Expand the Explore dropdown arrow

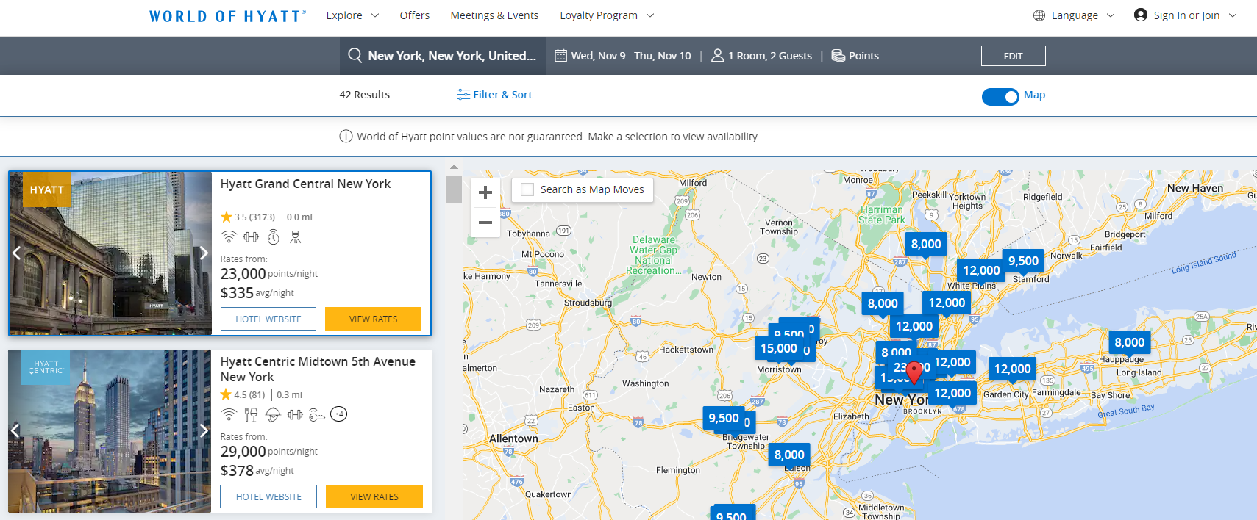pos(375,15)
